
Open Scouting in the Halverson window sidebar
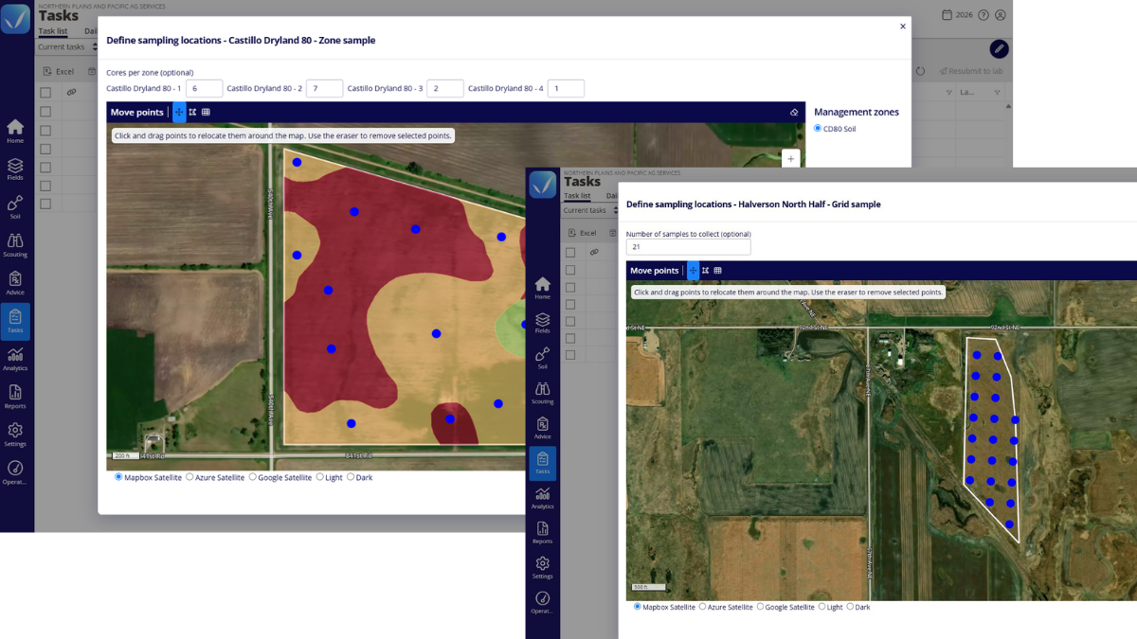pyautogui.click(x=542, y=394)
